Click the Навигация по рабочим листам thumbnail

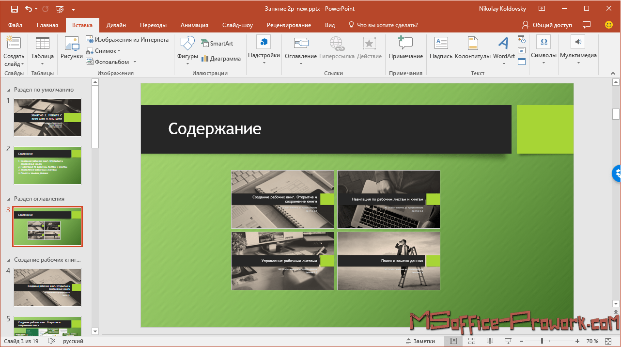[x=389, y=199]
